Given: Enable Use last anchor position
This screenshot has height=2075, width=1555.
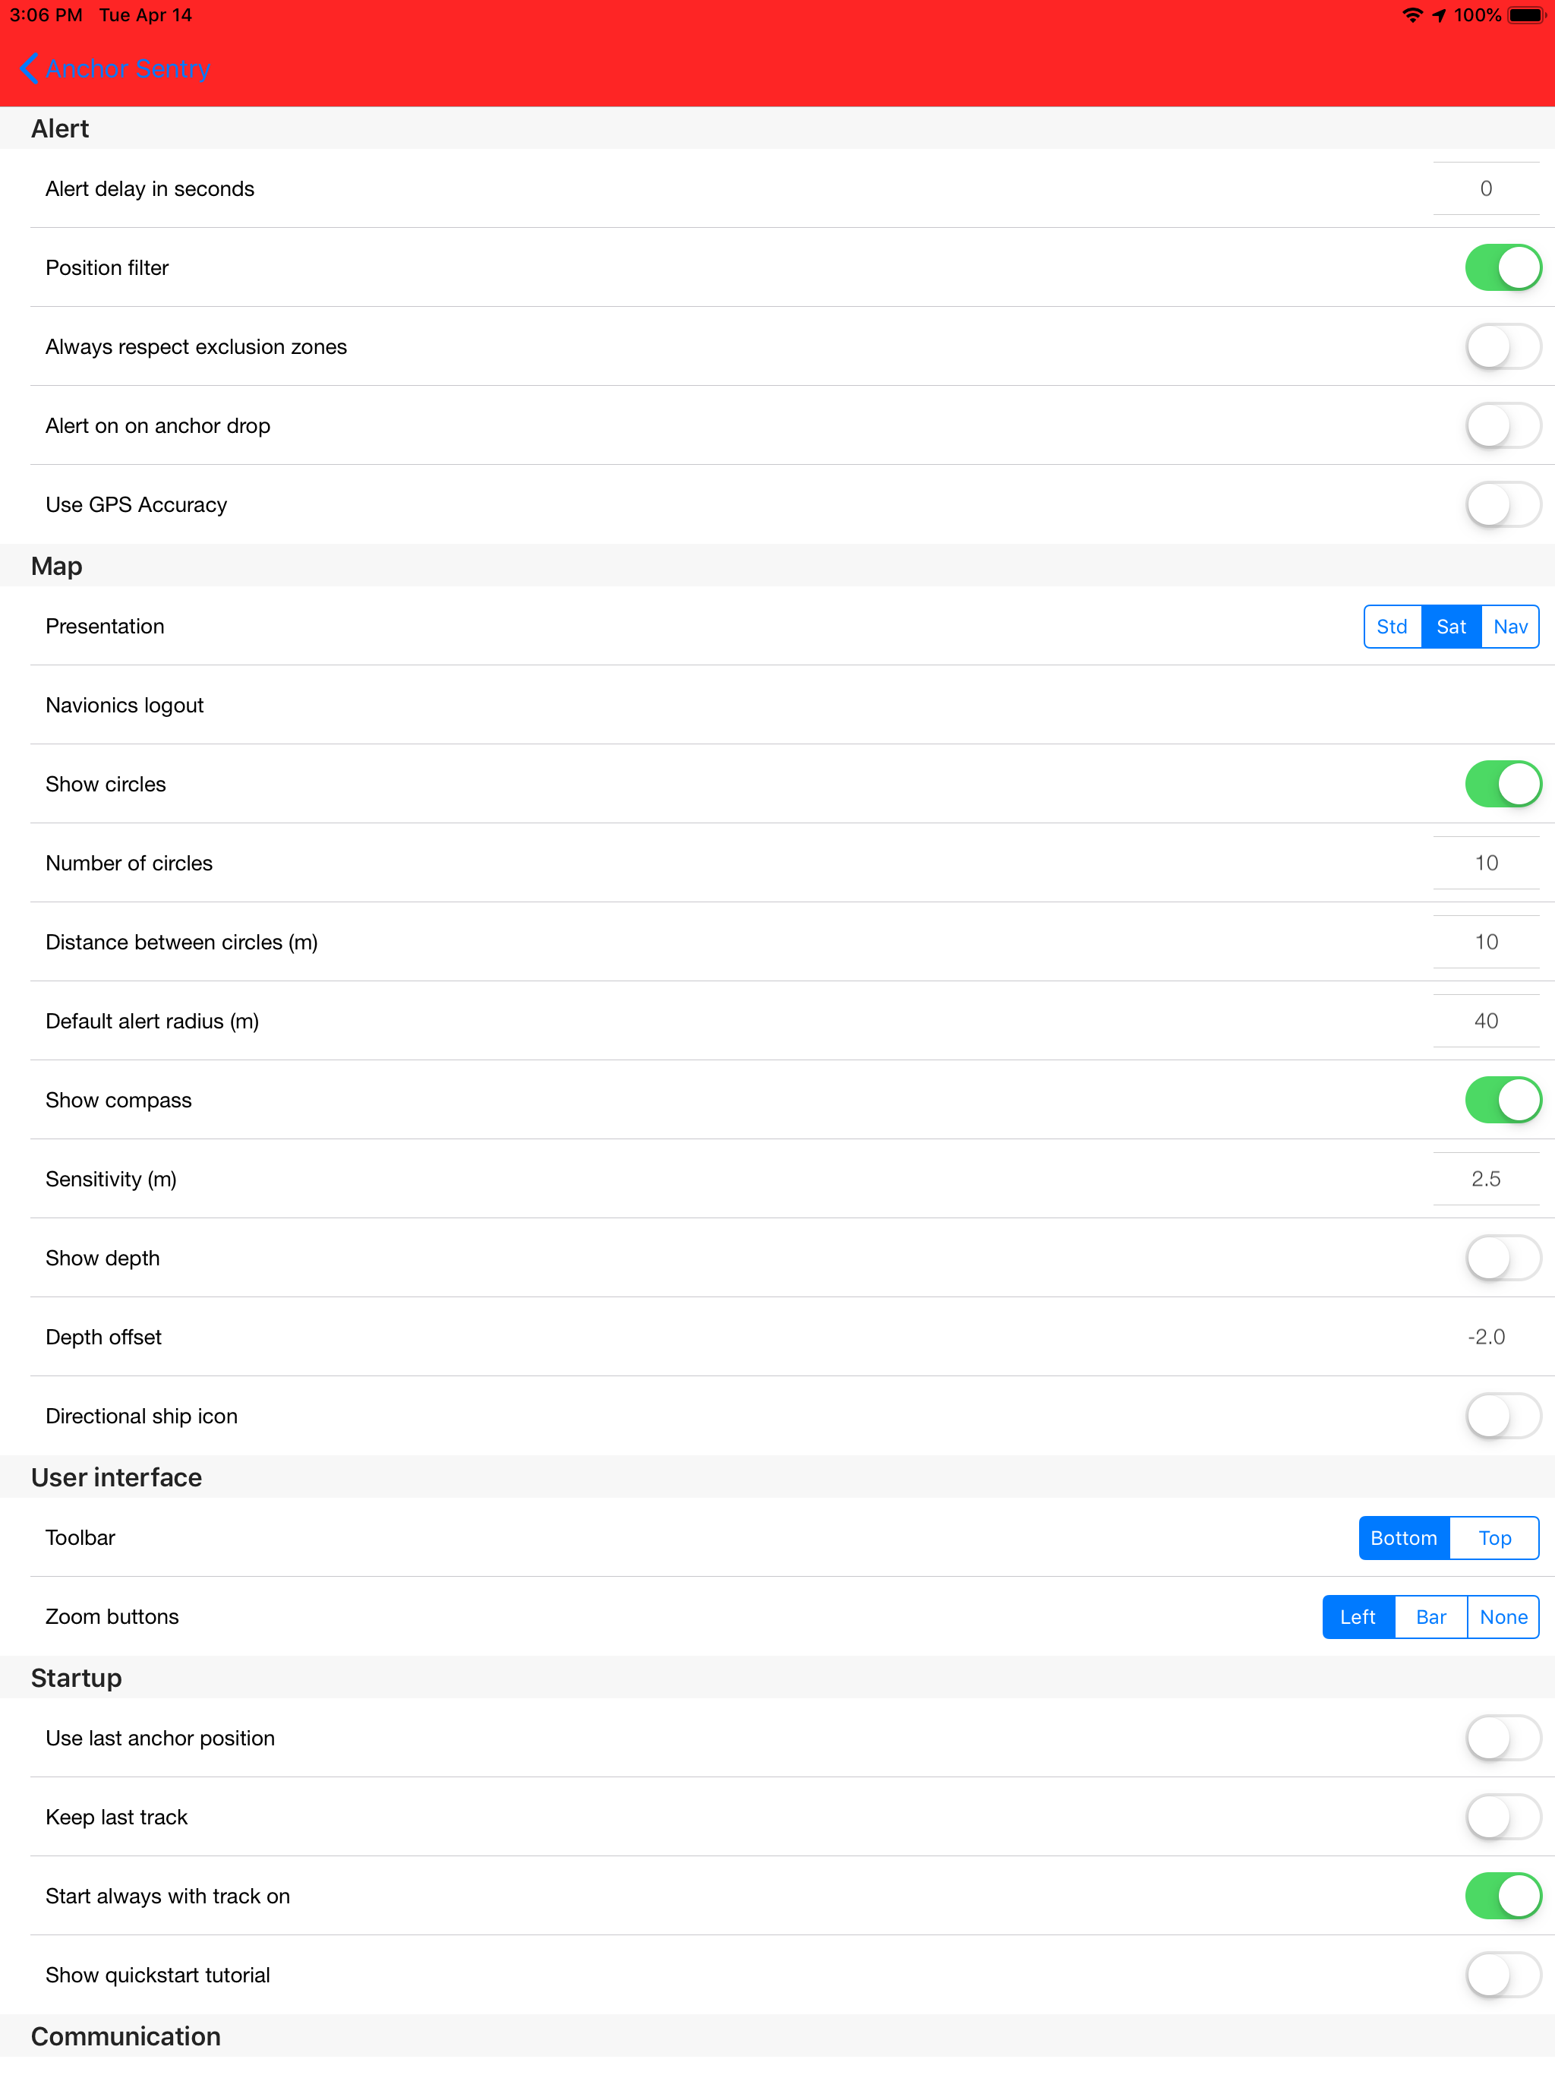Looking at the screenshot, I should point(1503,1737).
